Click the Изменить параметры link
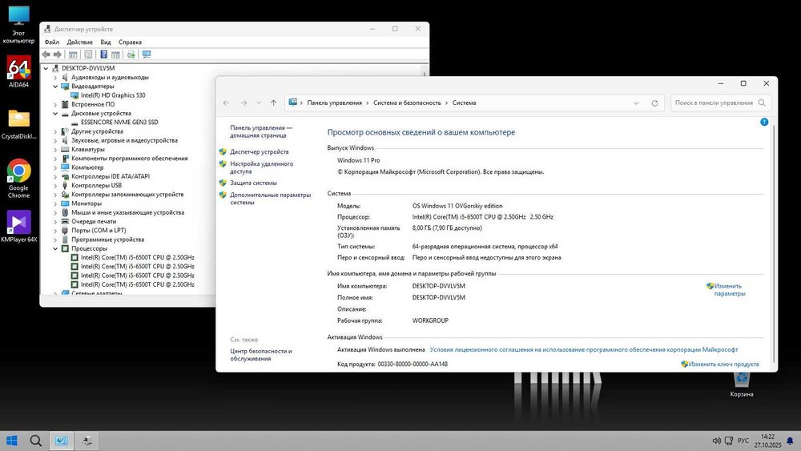This screenshot has height=451, width=801. 730,290
